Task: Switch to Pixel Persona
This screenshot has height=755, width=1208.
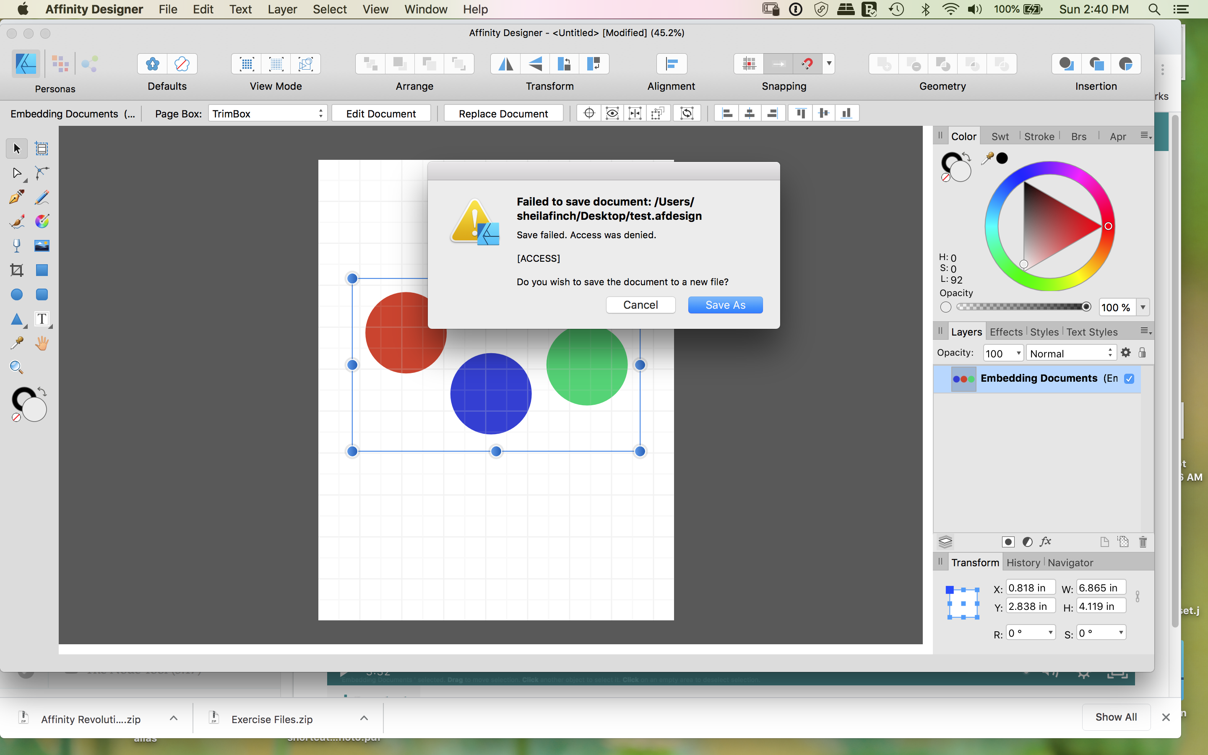Action: (x=60, y=64)
